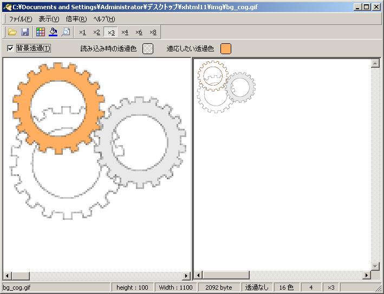Click the left pane horizontal scrollbar thumb
This screenshot has width=384, height=294.
click(x=21, y=276)
